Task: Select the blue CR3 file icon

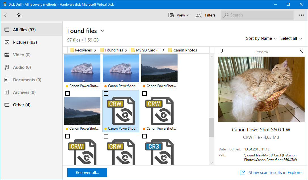Action: [159, 152]
